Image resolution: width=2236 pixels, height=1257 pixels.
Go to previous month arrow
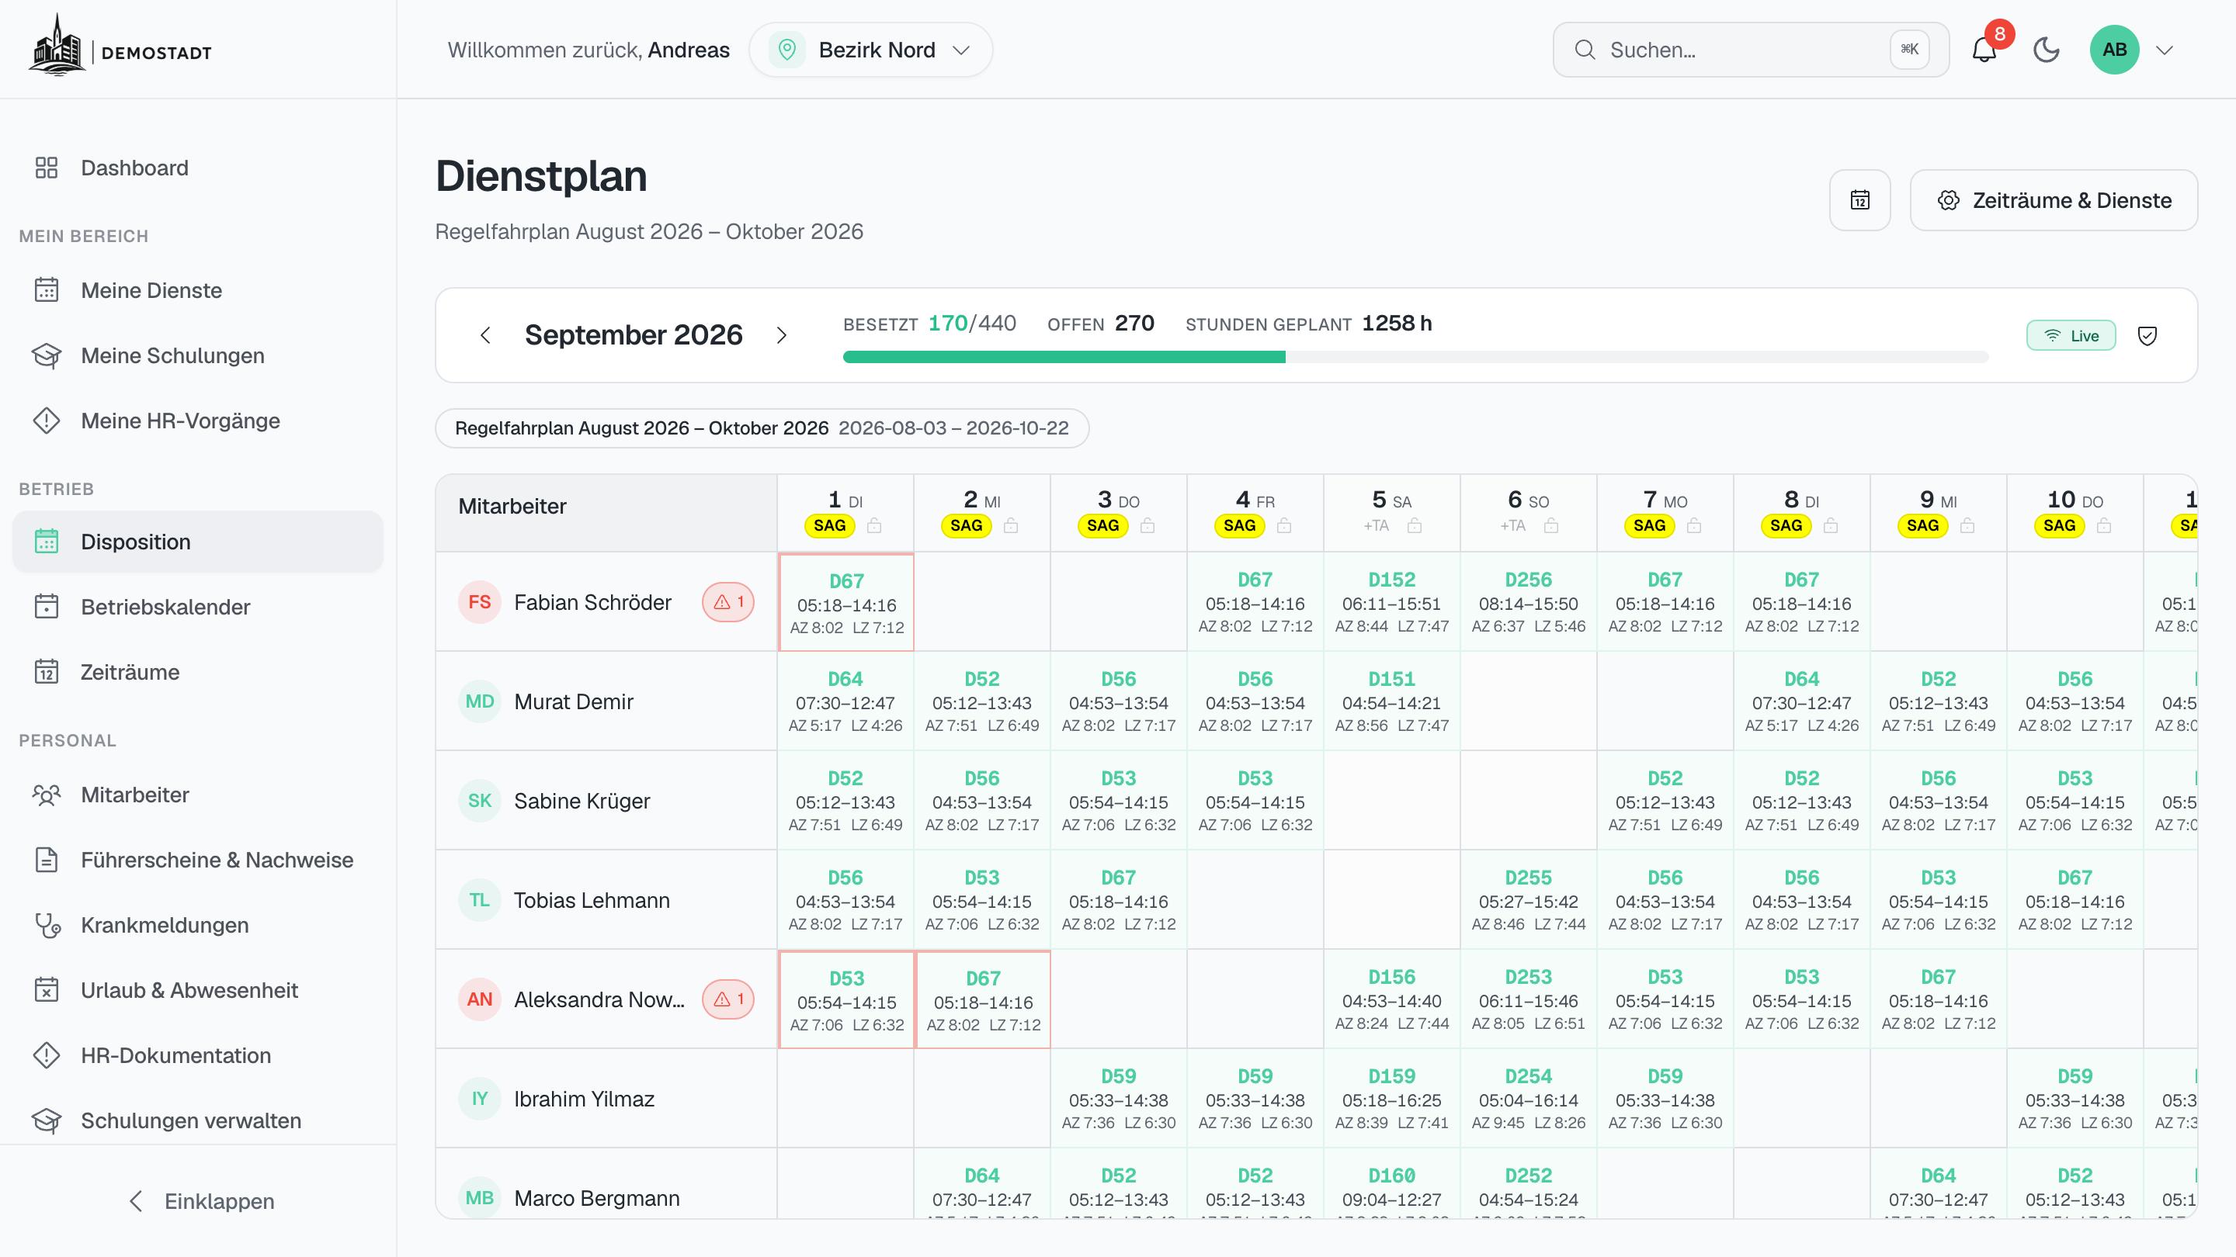[x=485, y=335]
